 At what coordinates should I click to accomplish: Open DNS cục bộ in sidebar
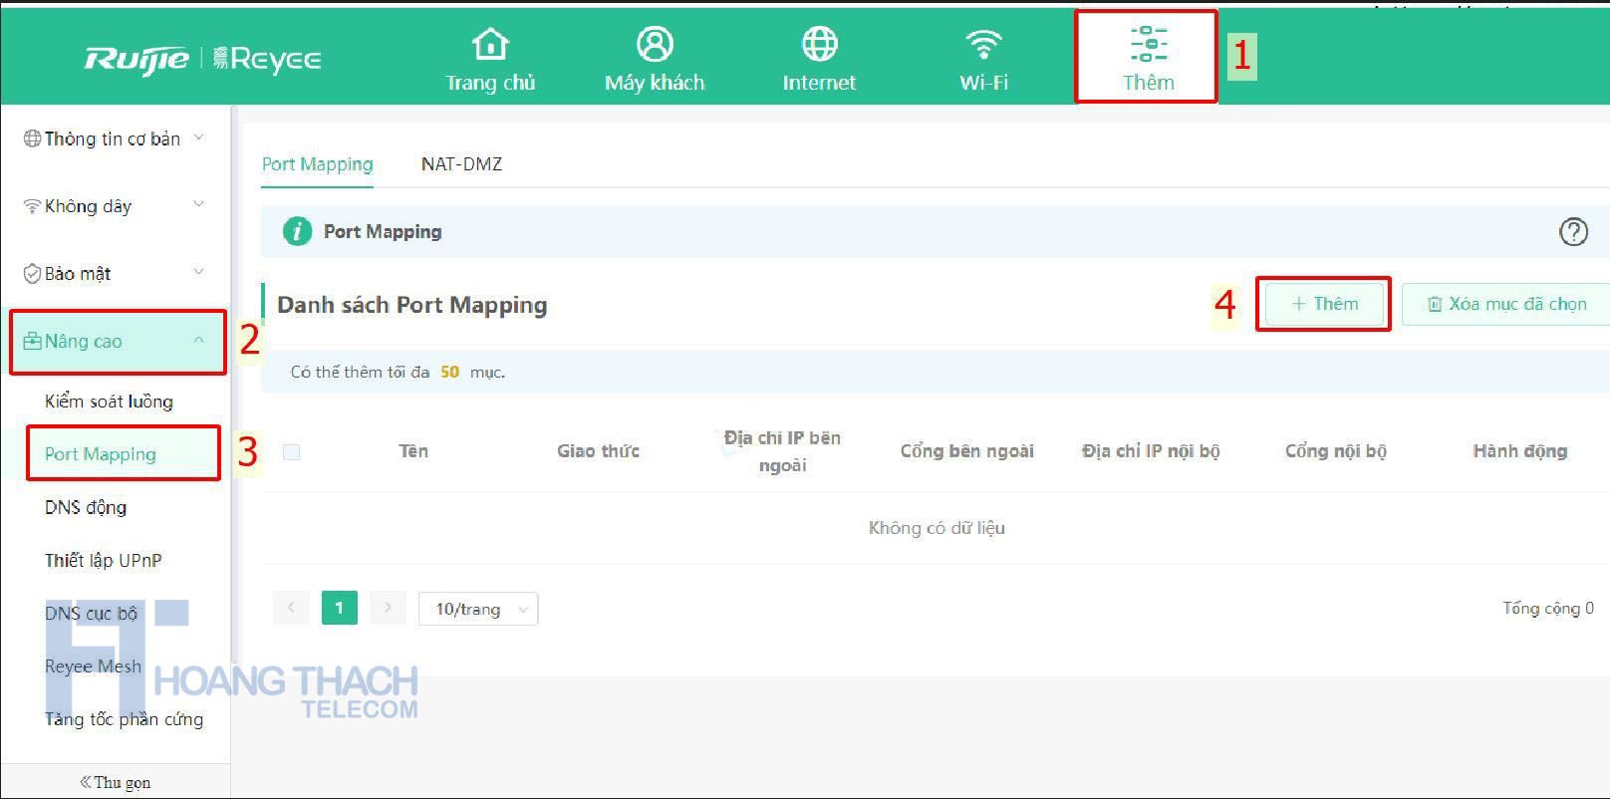coord(91,614)
